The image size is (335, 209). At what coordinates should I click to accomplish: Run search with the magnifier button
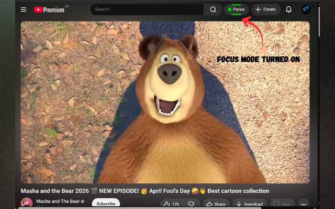click(213, 9)
